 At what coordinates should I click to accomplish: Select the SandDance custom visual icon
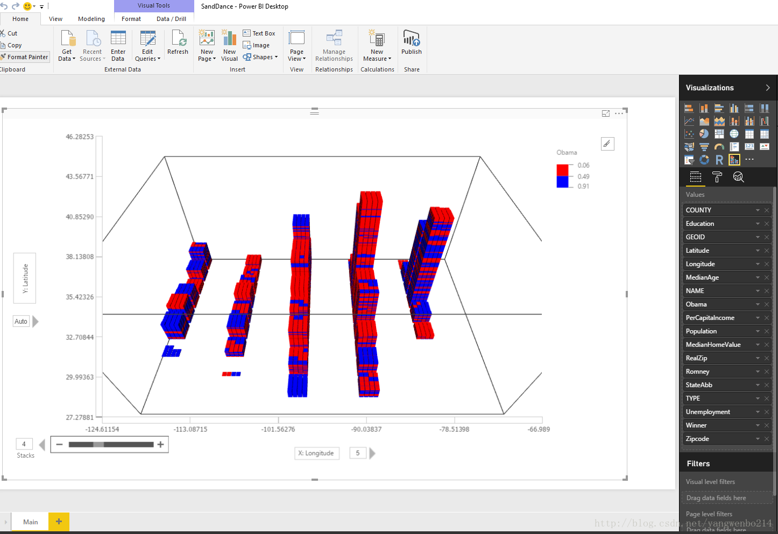click(734, 160)
